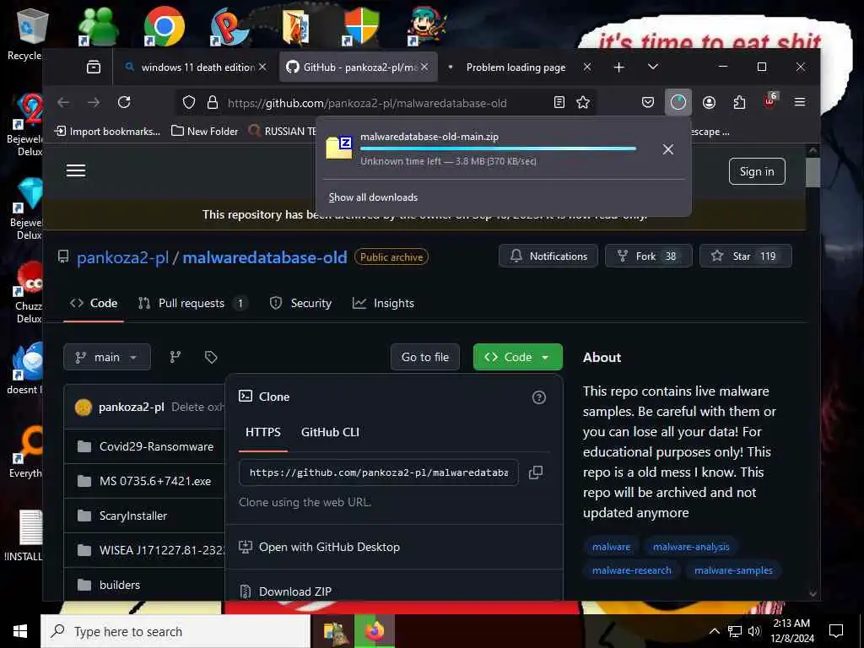This screenshot has width=864, height=648.
Task: Expand main branch dropdown
Action: tap(107, 357)
